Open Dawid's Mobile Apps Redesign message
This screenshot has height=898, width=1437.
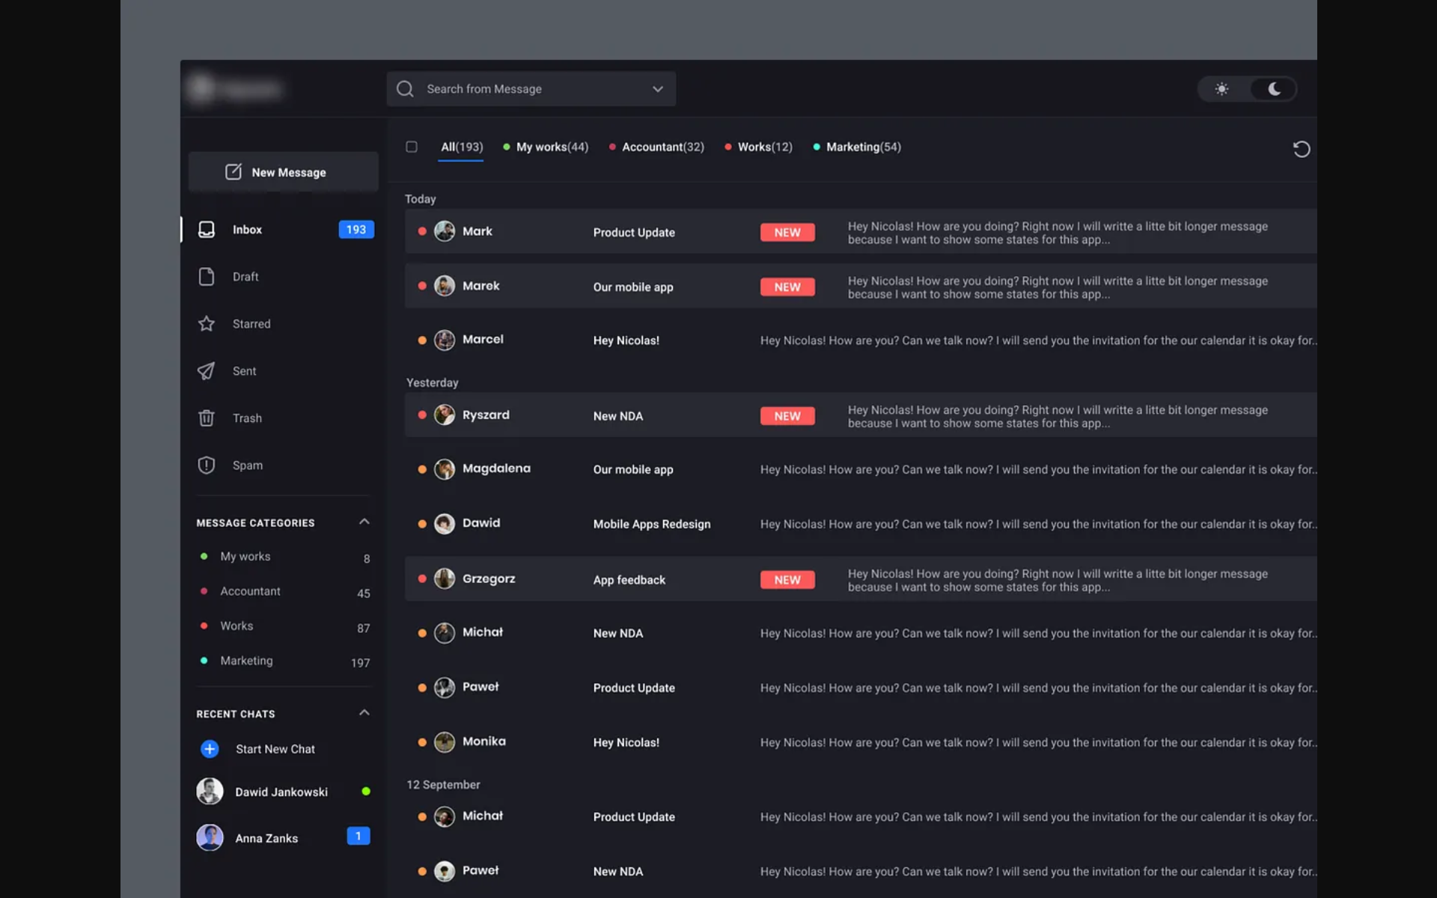point(861,524)
